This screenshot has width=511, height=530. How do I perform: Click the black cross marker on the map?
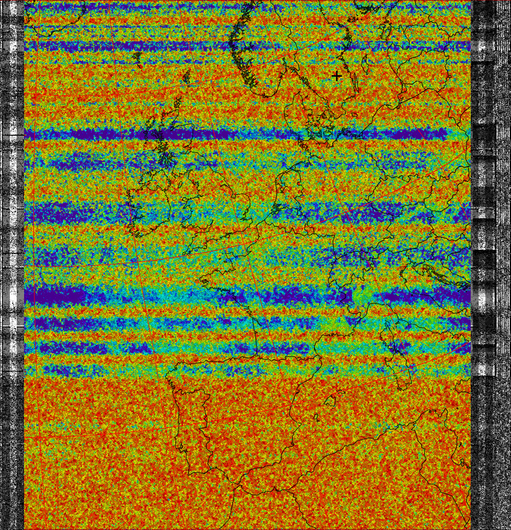pyautogui.click(x=337, y=76)
